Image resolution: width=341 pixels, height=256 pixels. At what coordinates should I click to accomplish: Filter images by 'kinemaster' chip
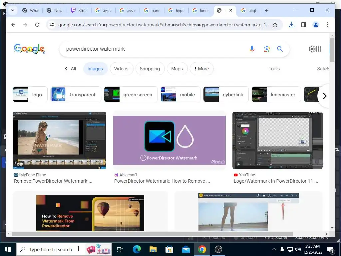pos(276,94)
